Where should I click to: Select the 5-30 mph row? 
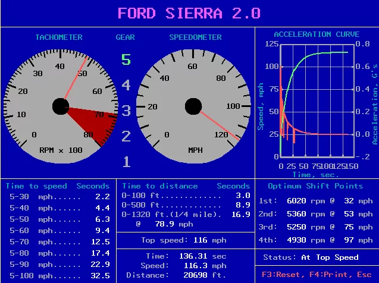pos(59,197)
